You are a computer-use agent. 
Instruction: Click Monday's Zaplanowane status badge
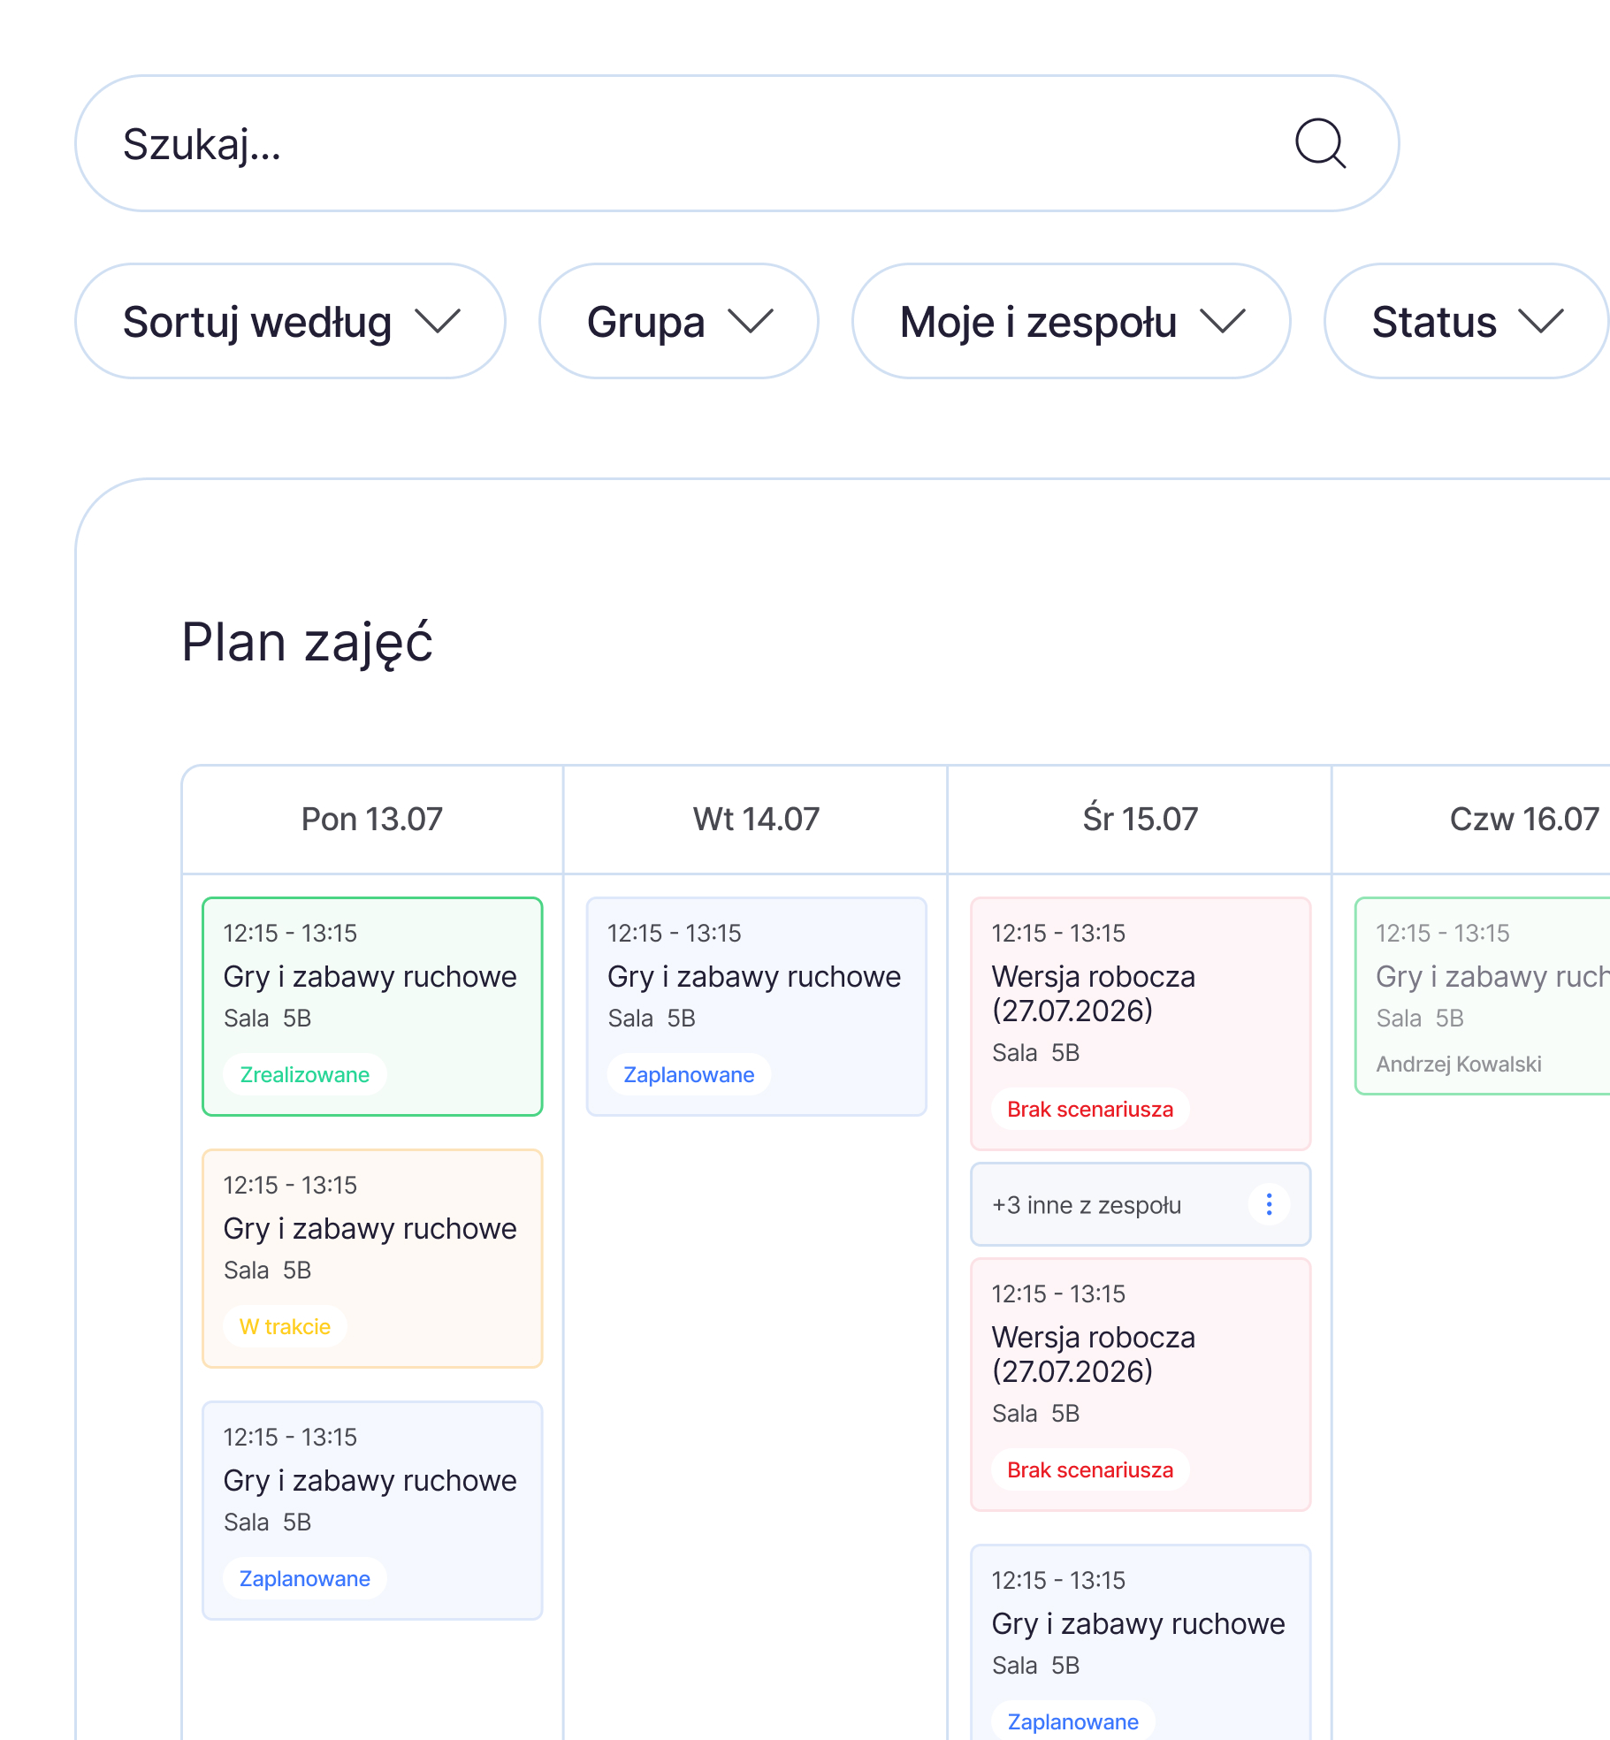pyautogui.click(x=304, y=1578)
